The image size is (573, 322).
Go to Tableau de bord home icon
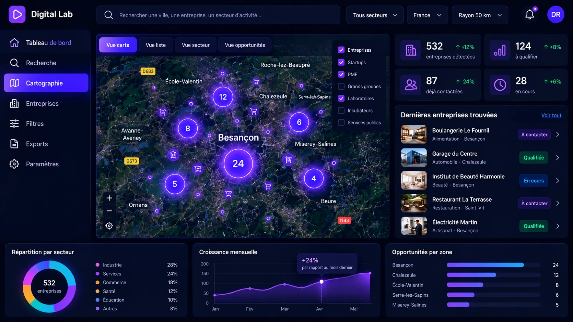14,43
